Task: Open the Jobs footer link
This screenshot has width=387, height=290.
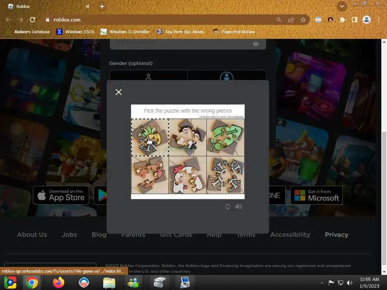Action: [70, 234]
